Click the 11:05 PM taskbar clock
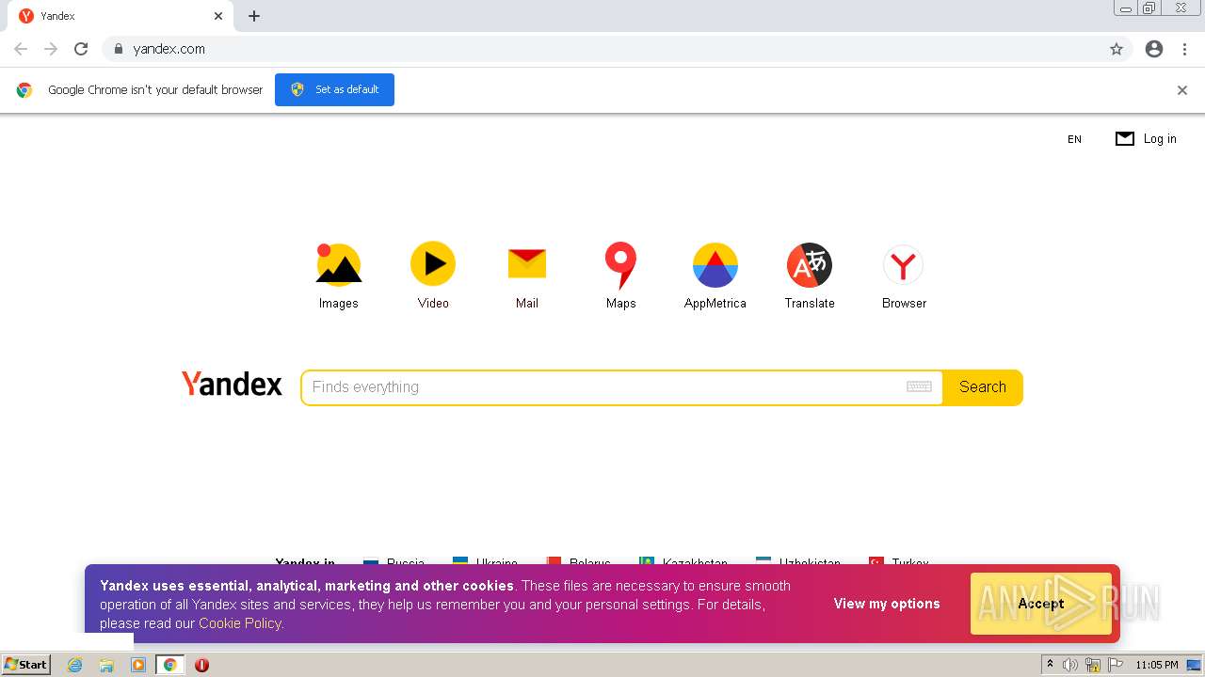The height and width of the screenshot is (677, 1205). tap(1156, 665)
